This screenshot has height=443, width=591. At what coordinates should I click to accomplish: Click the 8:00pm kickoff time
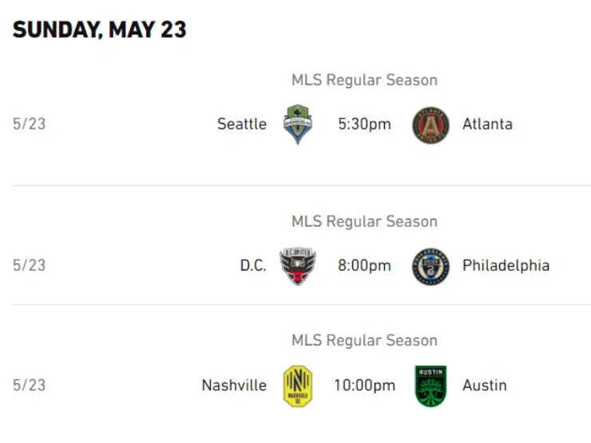tap(364, 265)
